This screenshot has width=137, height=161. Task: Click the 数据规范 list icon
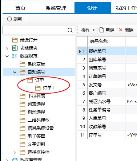point(15,56)
